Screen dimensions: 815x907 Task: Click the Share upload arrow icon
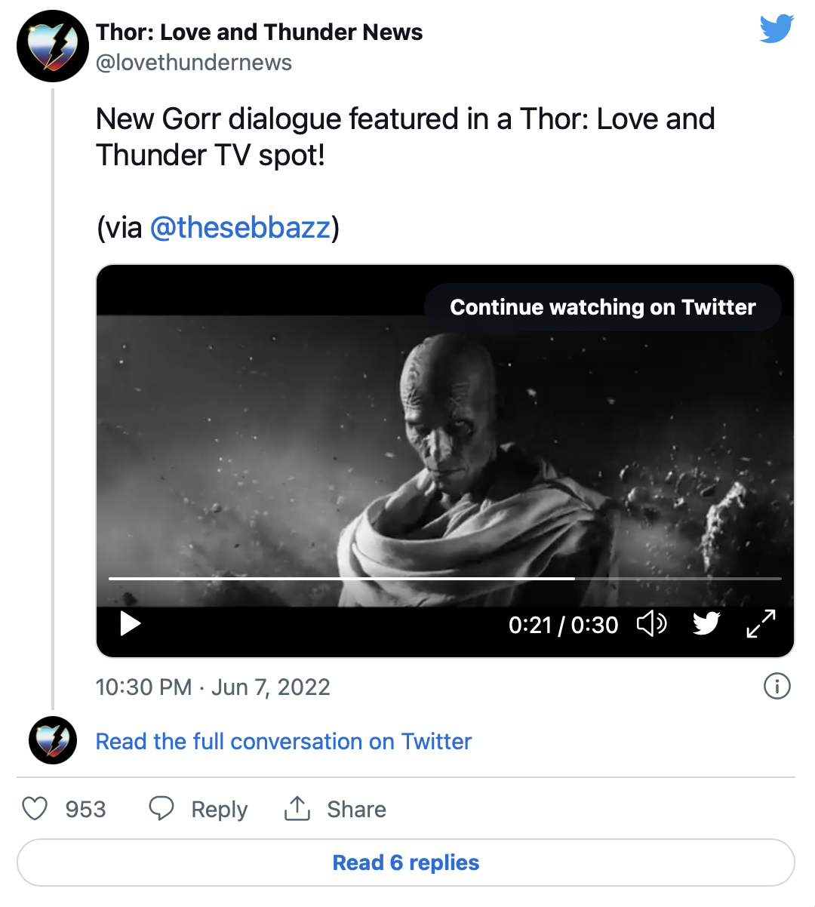click(x=297, y=809)
